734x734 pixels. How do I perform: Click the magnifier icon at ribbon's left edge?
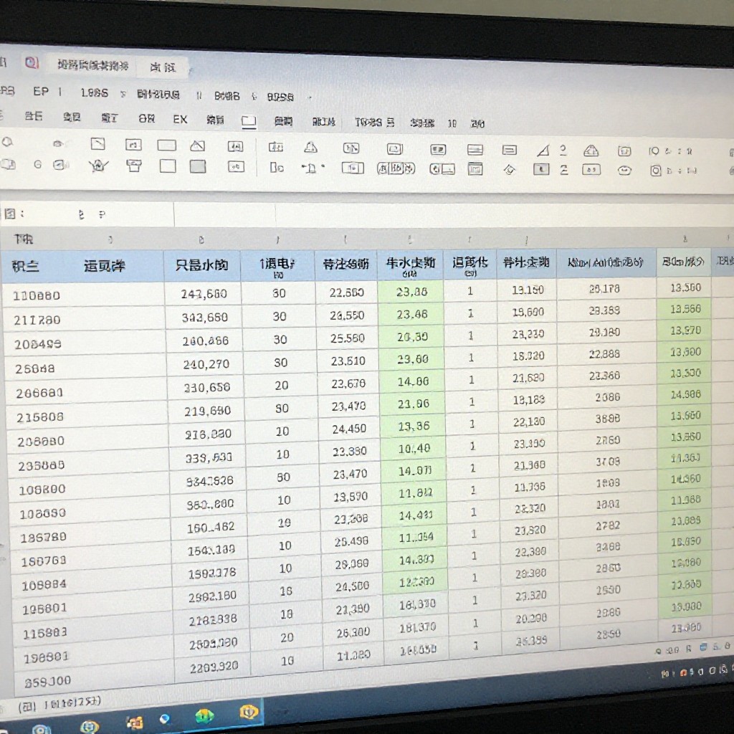tap(7, 142)
